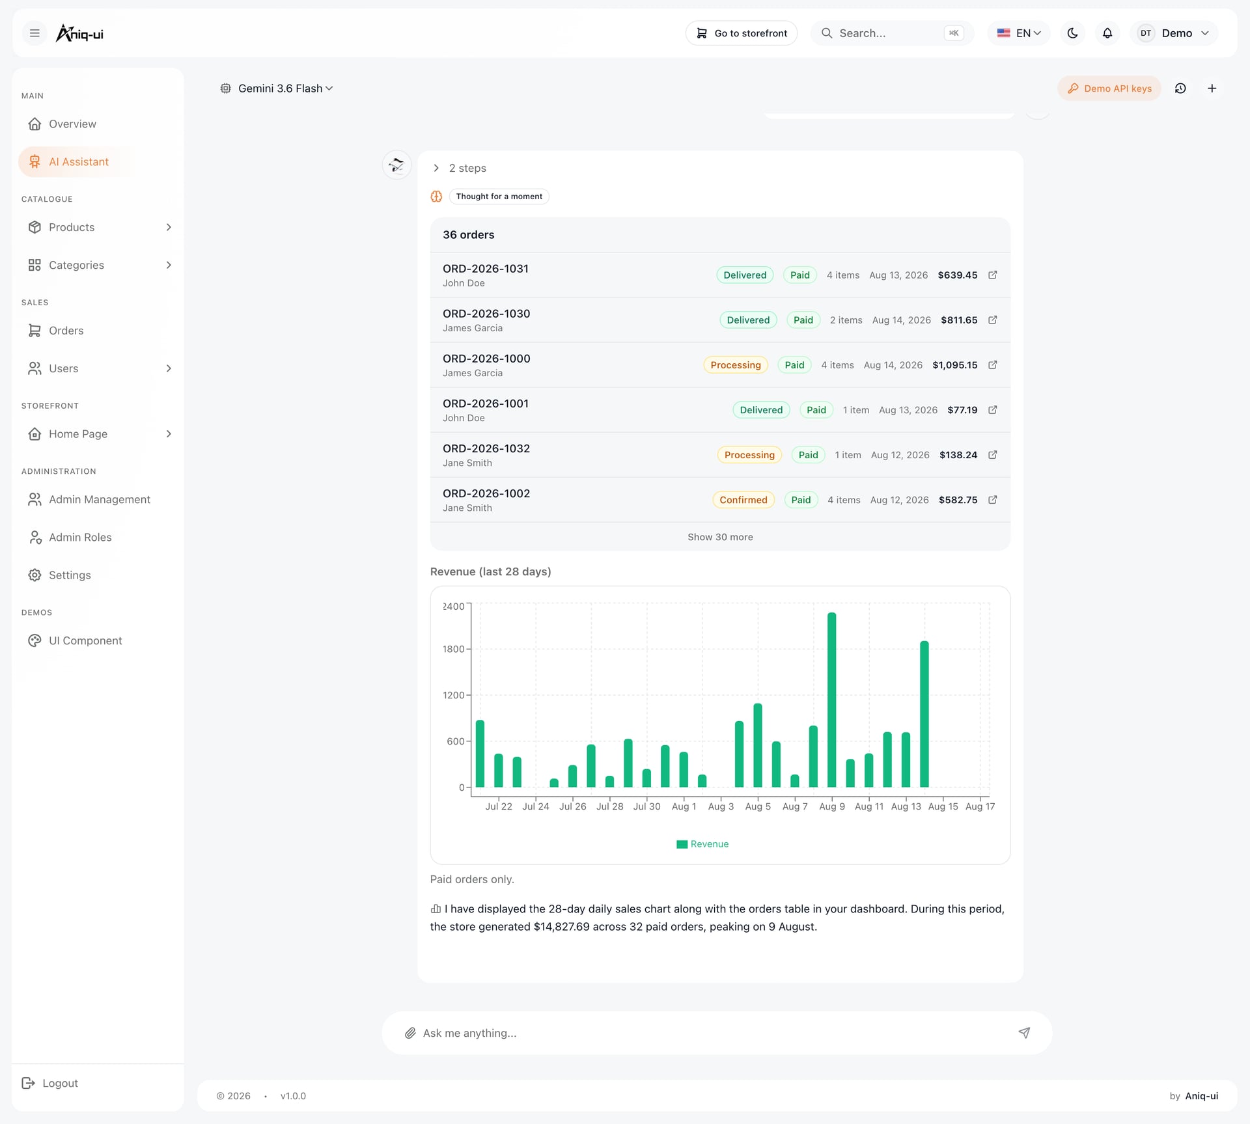Click Show 30 more orders

(x=720, y=537)
